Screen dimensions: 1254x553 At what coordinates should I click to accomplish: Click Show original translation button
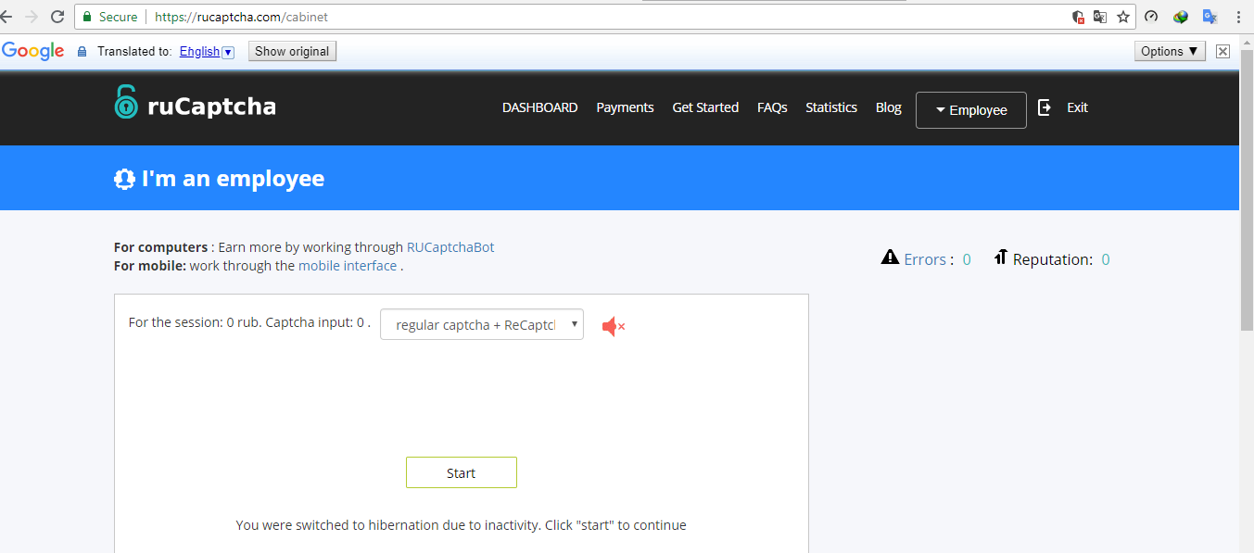[292, 52]
